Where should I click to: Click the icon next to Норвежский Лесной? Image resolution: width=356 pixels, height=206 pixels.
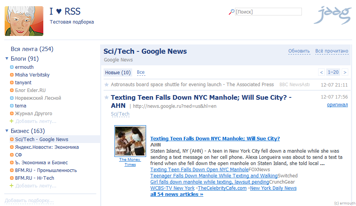[x=12, y=98]
